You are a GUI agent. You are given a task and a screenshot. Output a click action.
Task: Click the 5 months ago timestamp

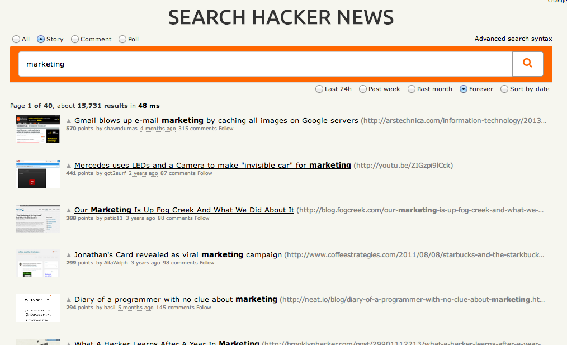point(136,308)
